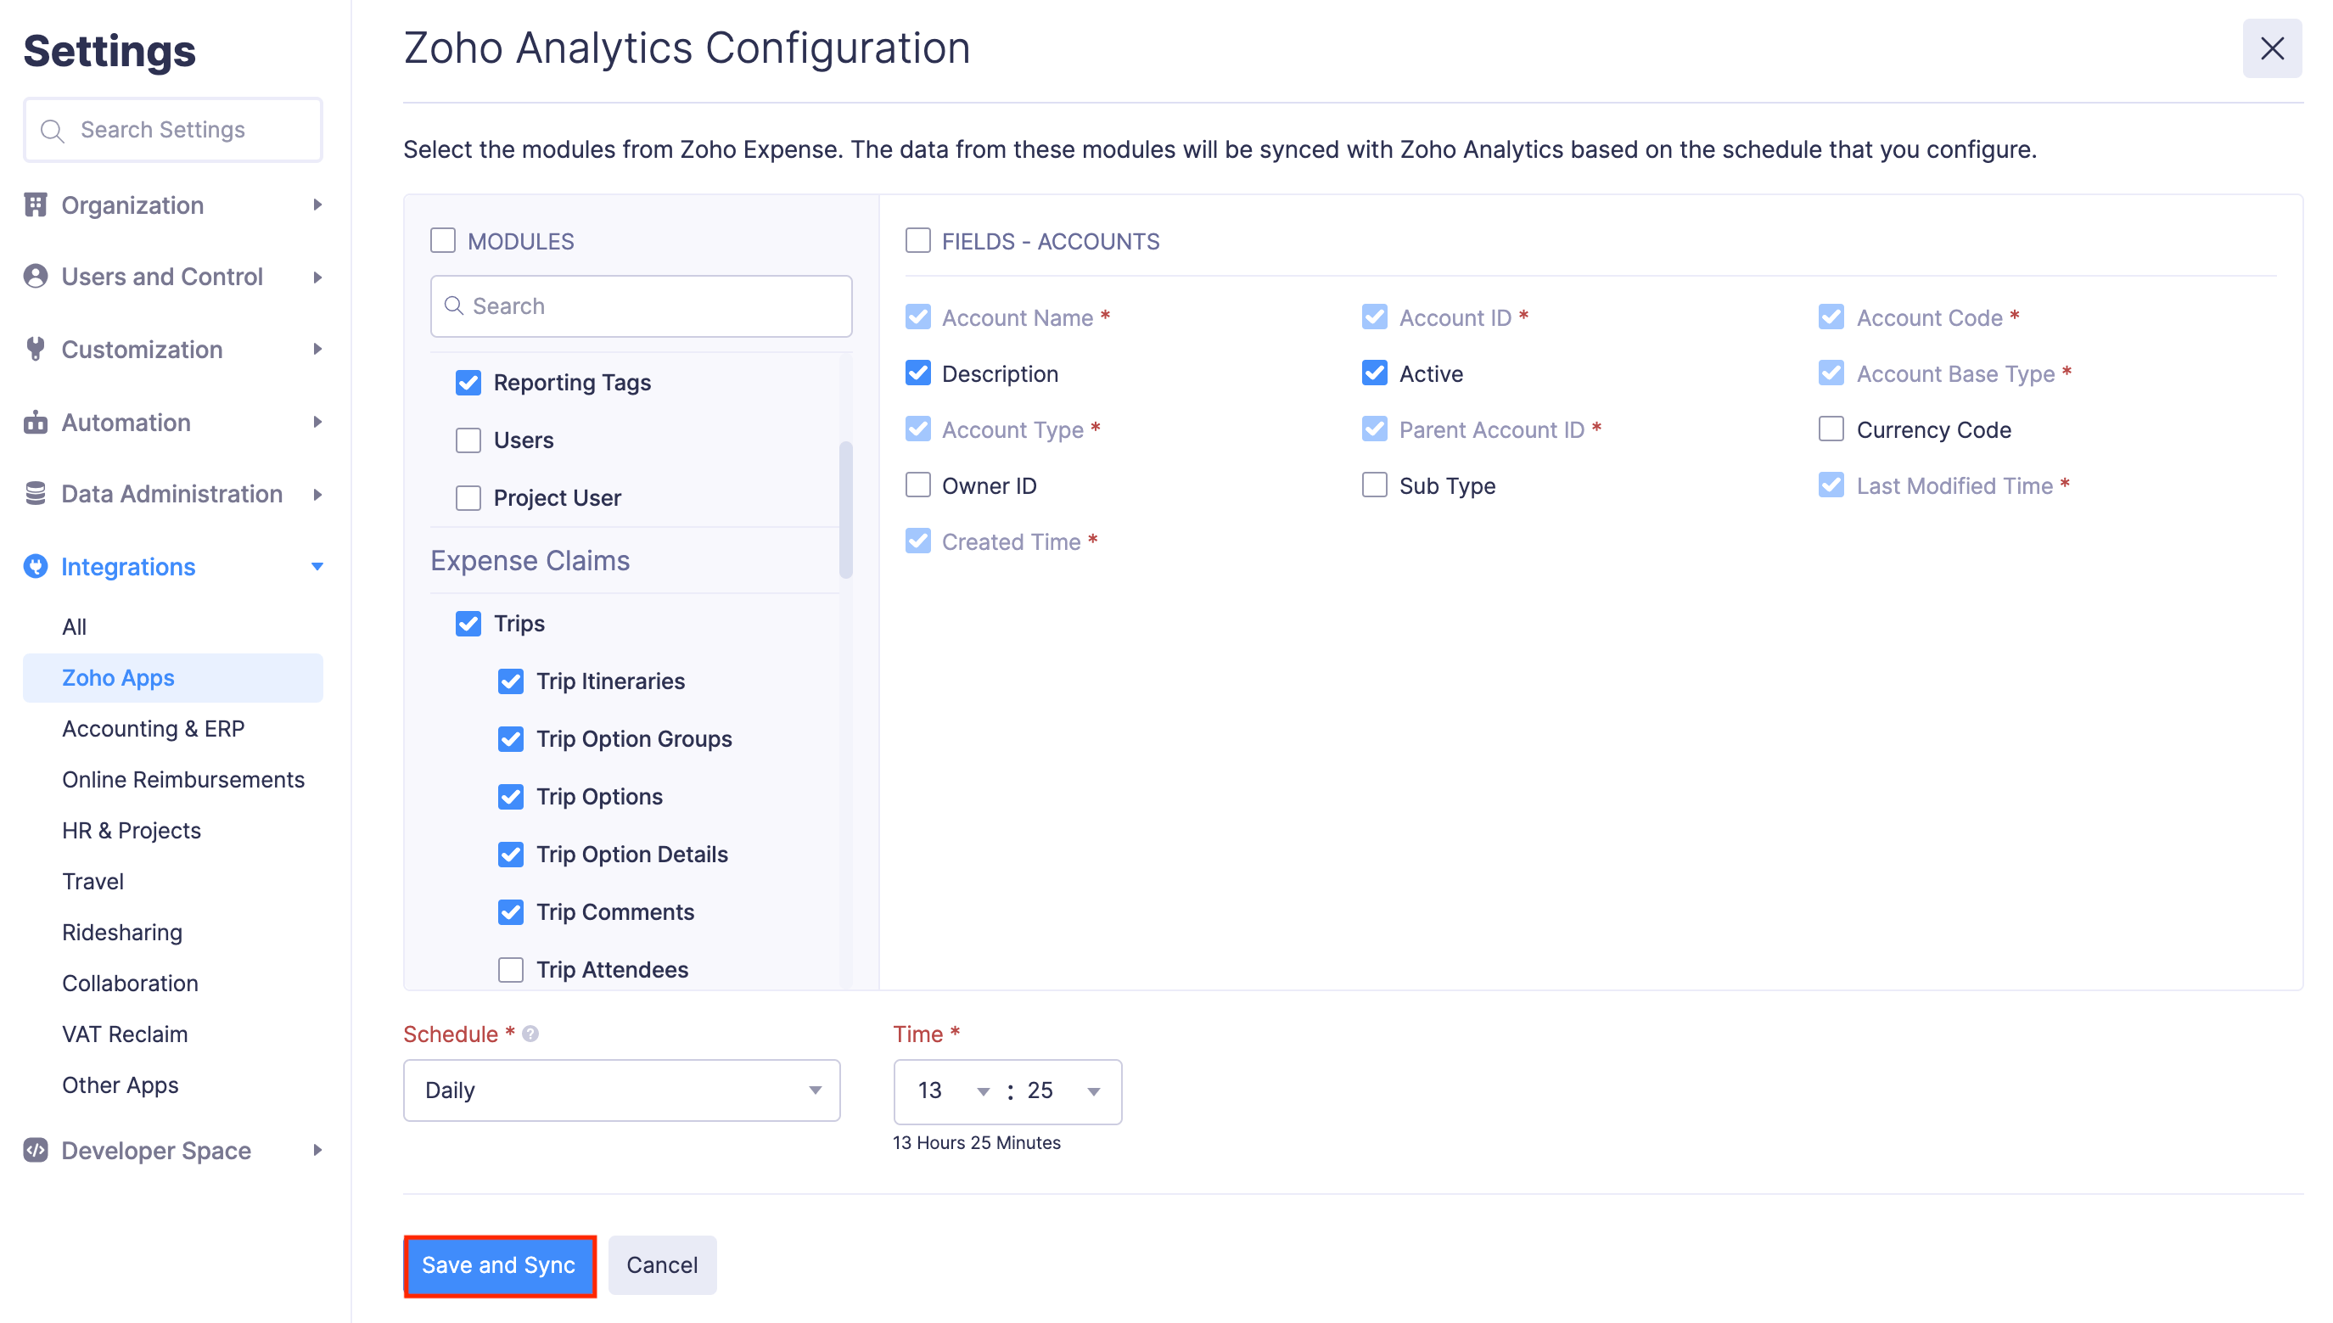2333x1323 pixels.
Task: Open the Organization section icon in sidebar
Action: click(x=35, y=205)
